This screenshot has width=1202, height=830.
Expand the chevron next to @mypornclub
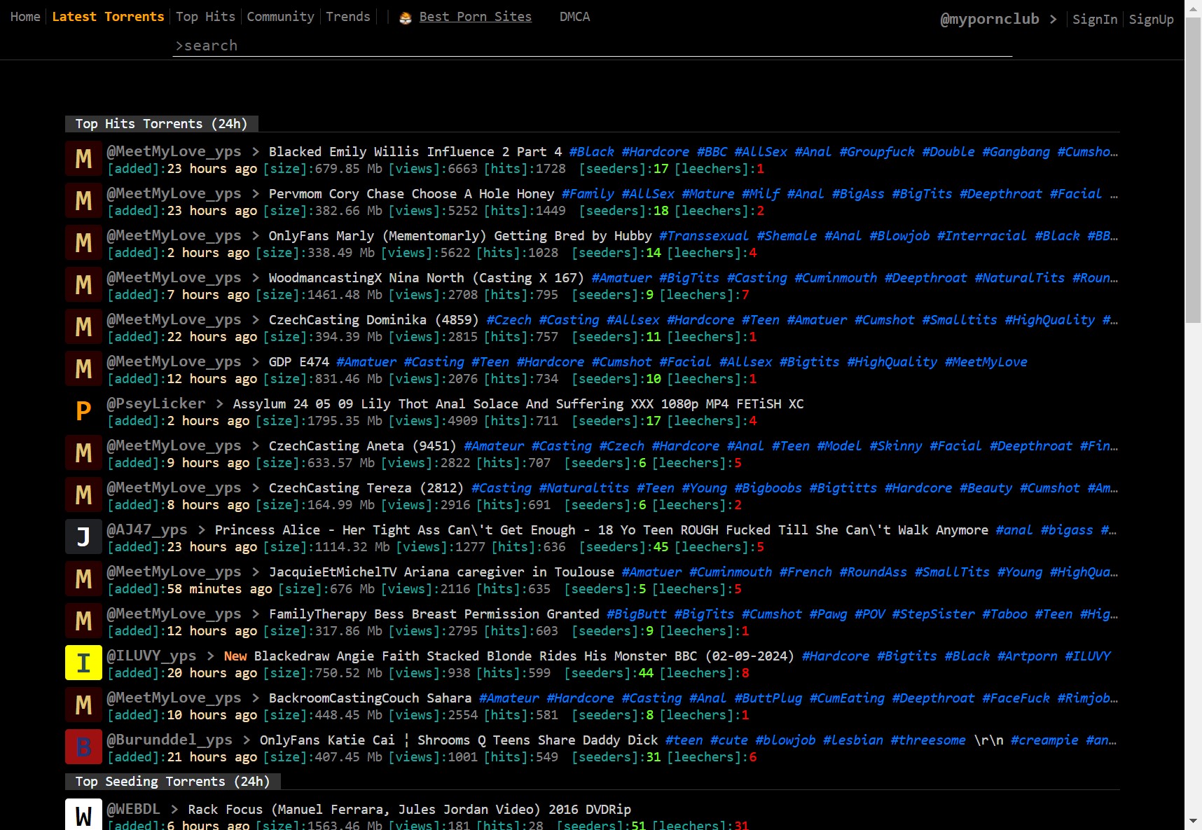coord(1053,20)
